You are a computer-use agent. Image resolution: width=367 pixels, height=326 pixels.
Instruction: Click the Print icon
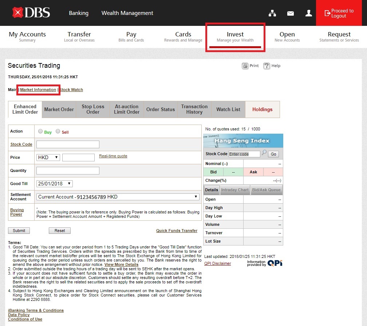(x=245, y=66)
